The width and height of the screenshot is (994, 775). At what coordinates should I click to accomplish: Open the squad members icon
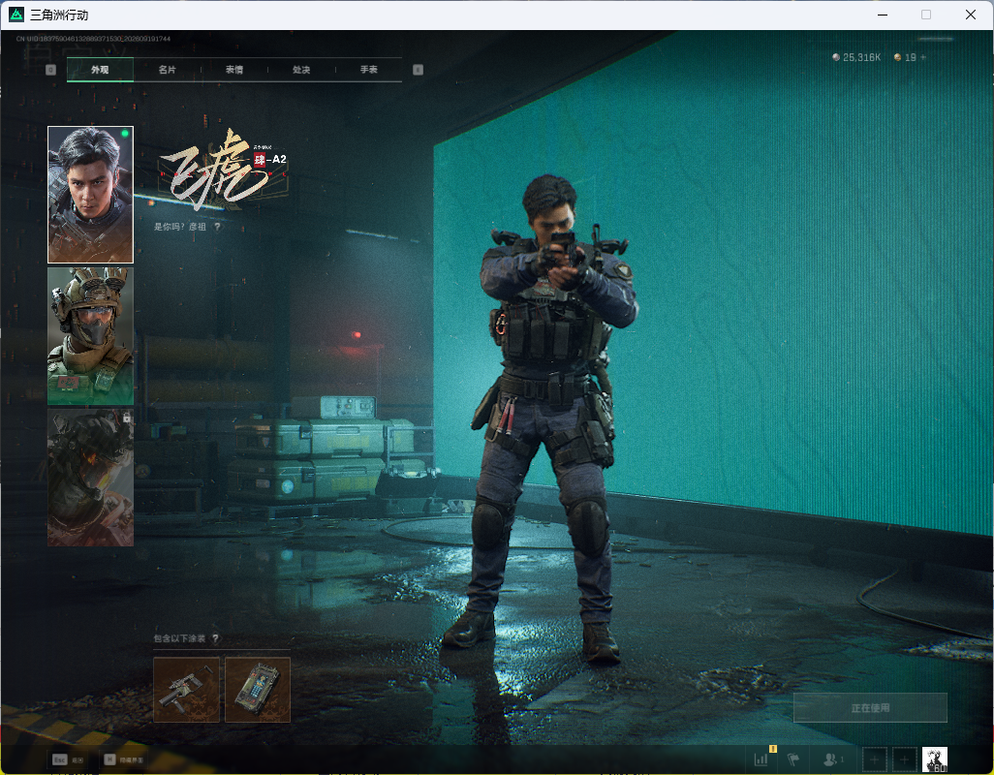pos(832,759)
